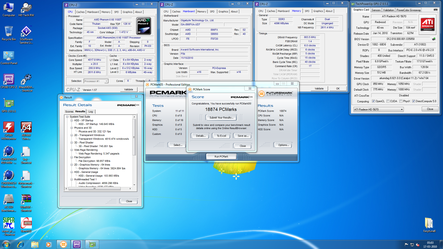Collapse 2D - Transparent Windows node
Screen dimensions: 443x249
72,135
